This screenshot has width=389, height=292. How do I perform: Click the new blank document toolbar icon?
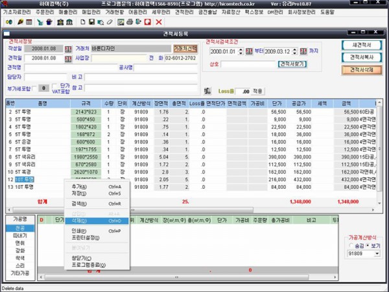tap(83, 22)
